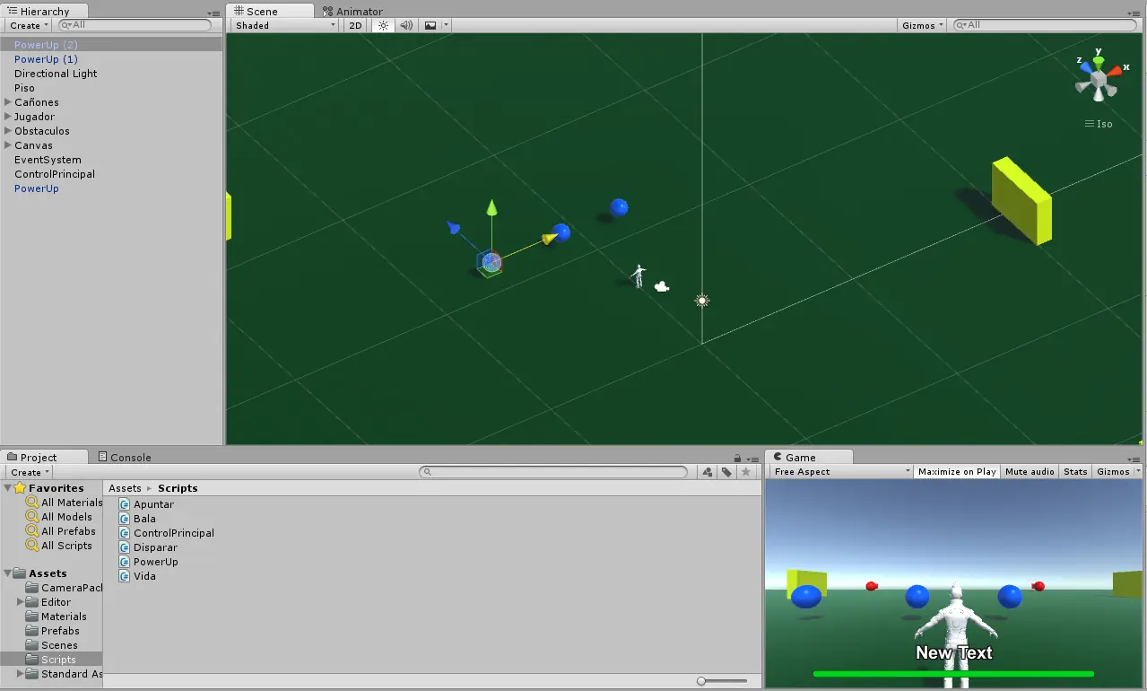This screenshot has height=691, width=1147.
Task: Select All Prefabs favorite search
Action: [61, 531]
